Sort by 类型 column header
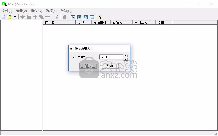This screenshot has height=136, width=218. (84, 22)
